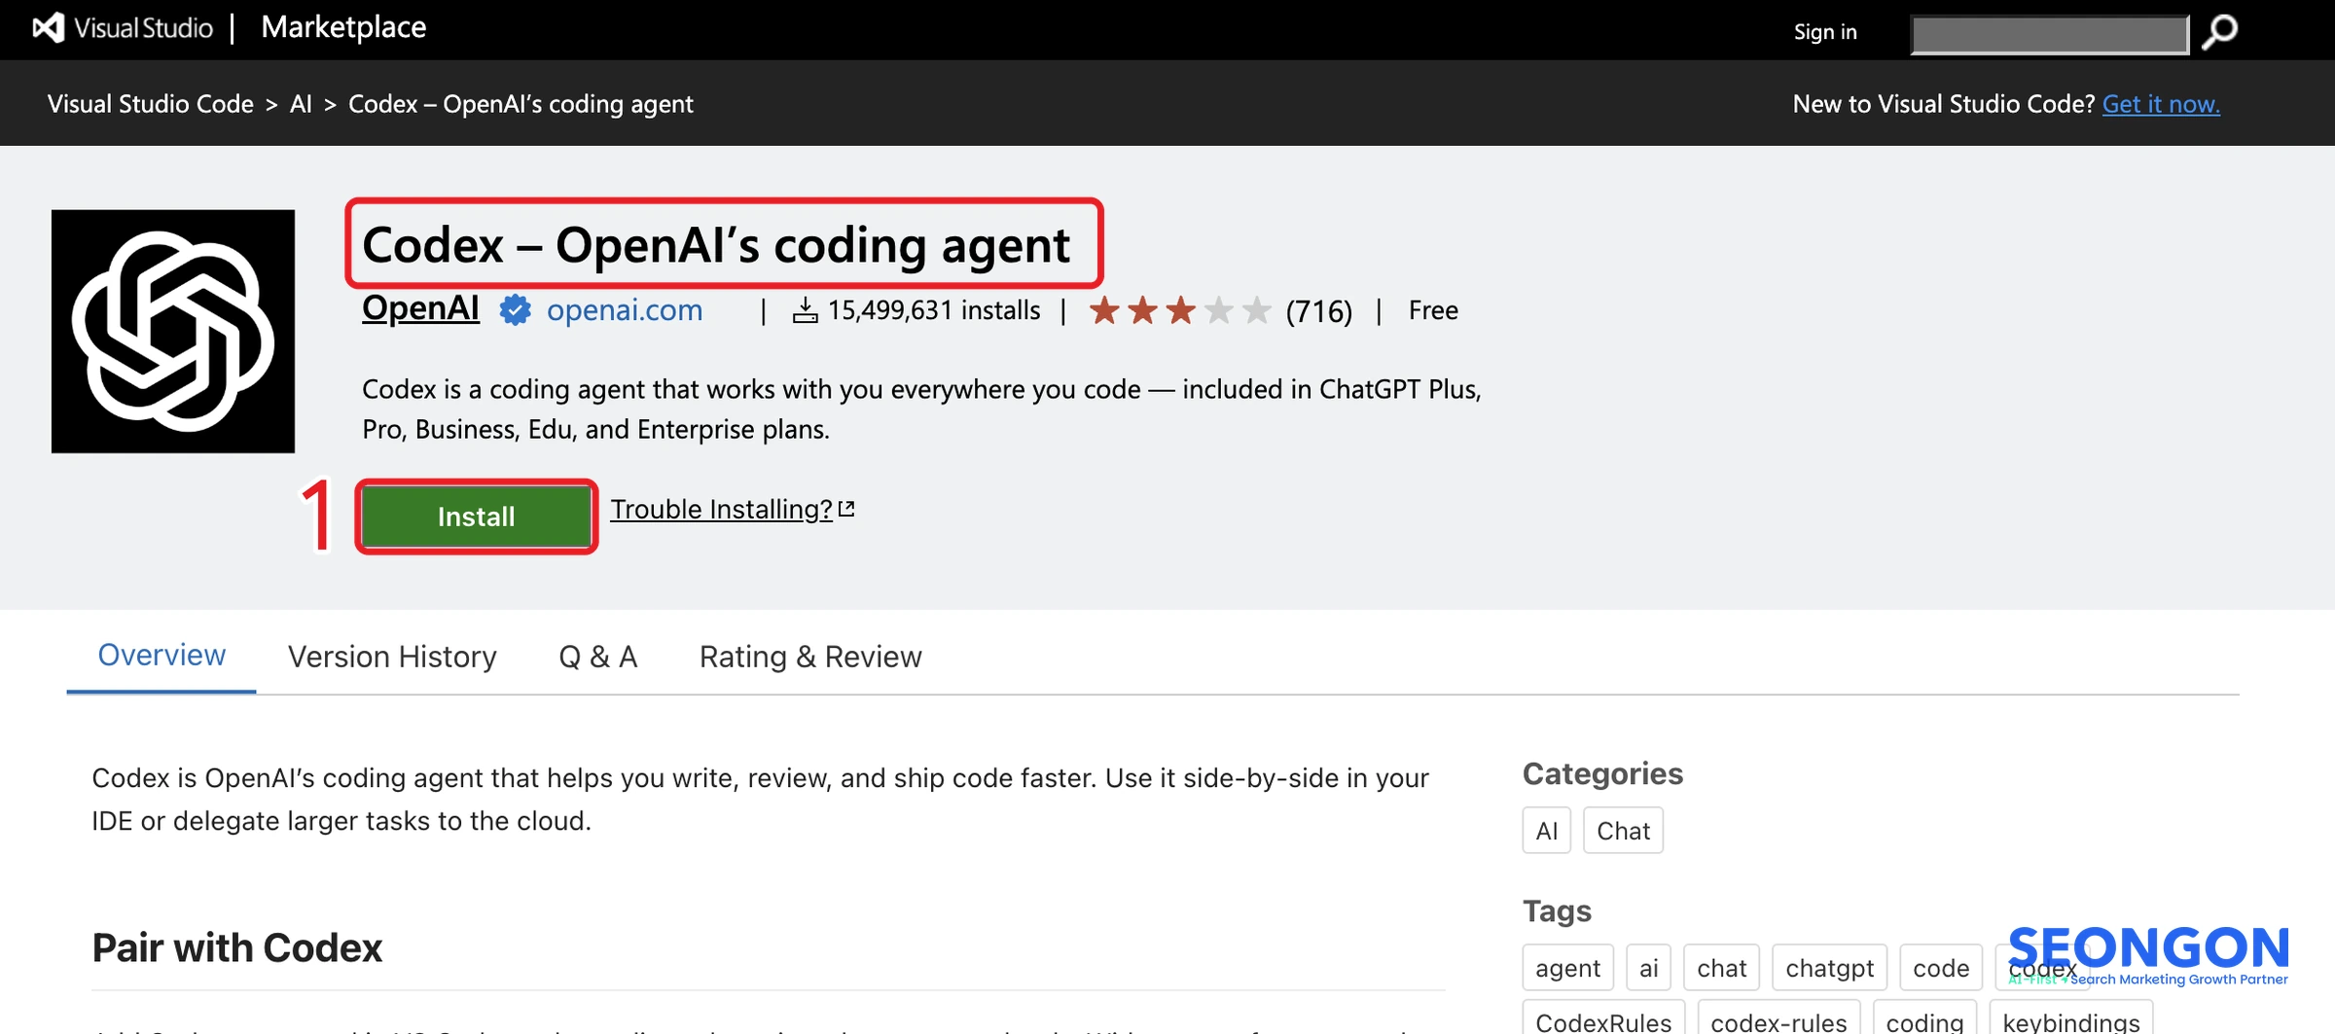
Task: Click the search magnifier icon
Action: pos(2220,32)
